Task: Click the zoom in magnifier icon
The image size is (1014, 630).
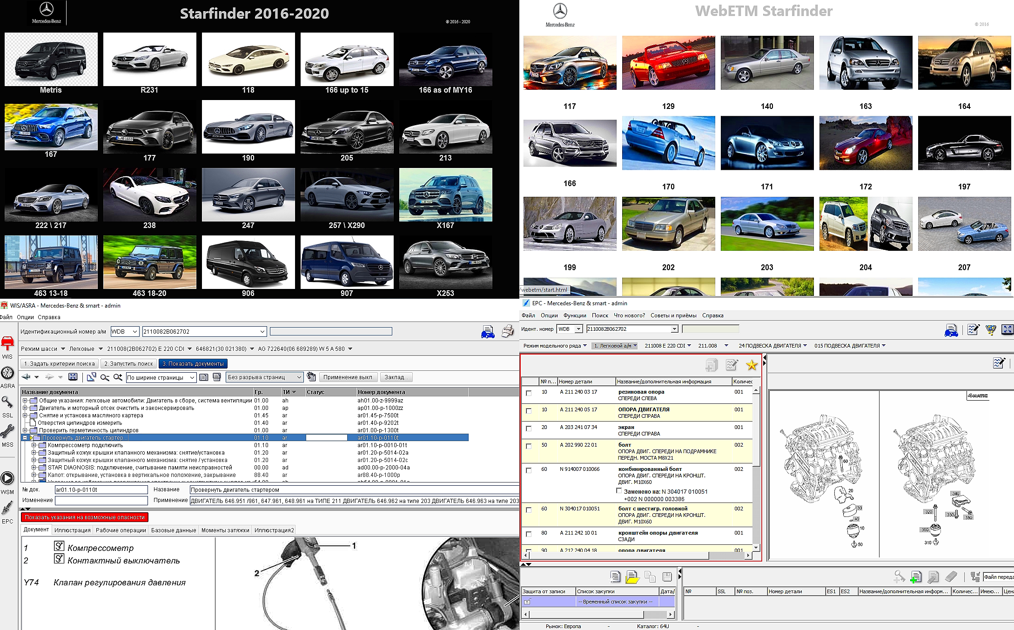Action: [x=118, y=377]
